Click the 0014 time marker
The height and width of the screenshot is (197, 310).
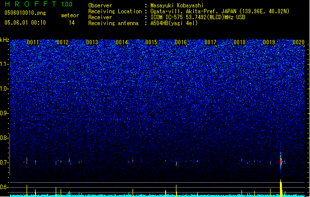(x=122, y=42)
